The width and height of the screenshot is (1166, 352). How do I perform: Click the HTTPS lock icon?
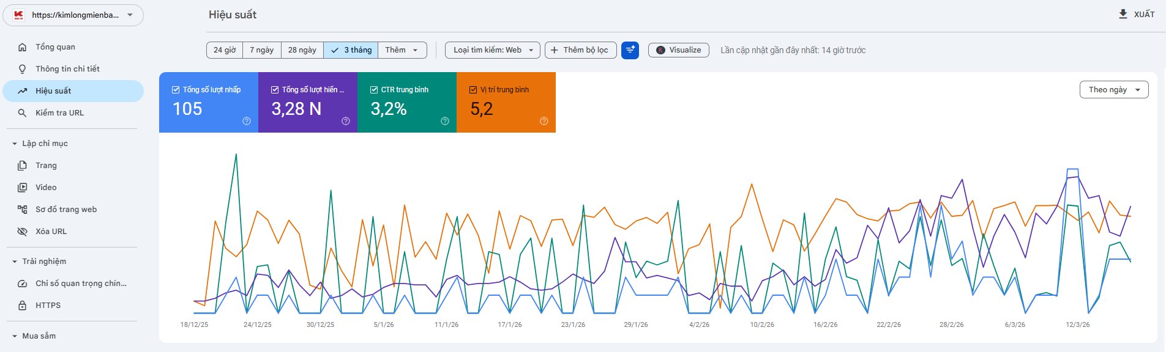point(23,306)
